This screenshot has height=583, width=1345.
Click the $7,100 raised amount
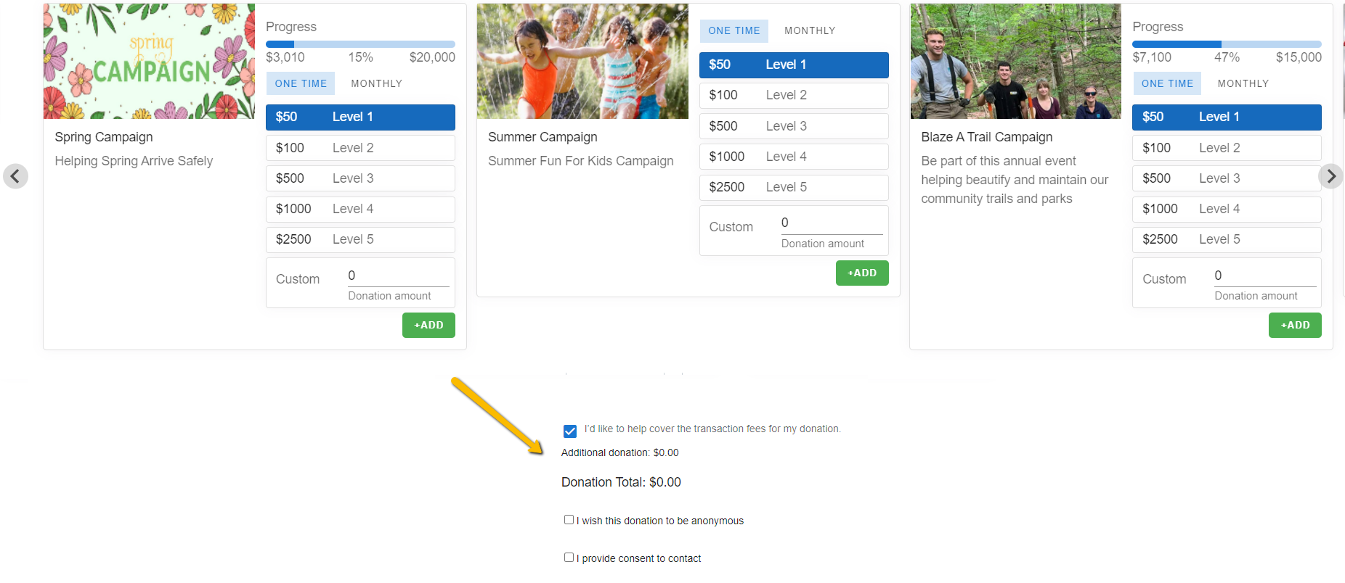point(1152,57)
